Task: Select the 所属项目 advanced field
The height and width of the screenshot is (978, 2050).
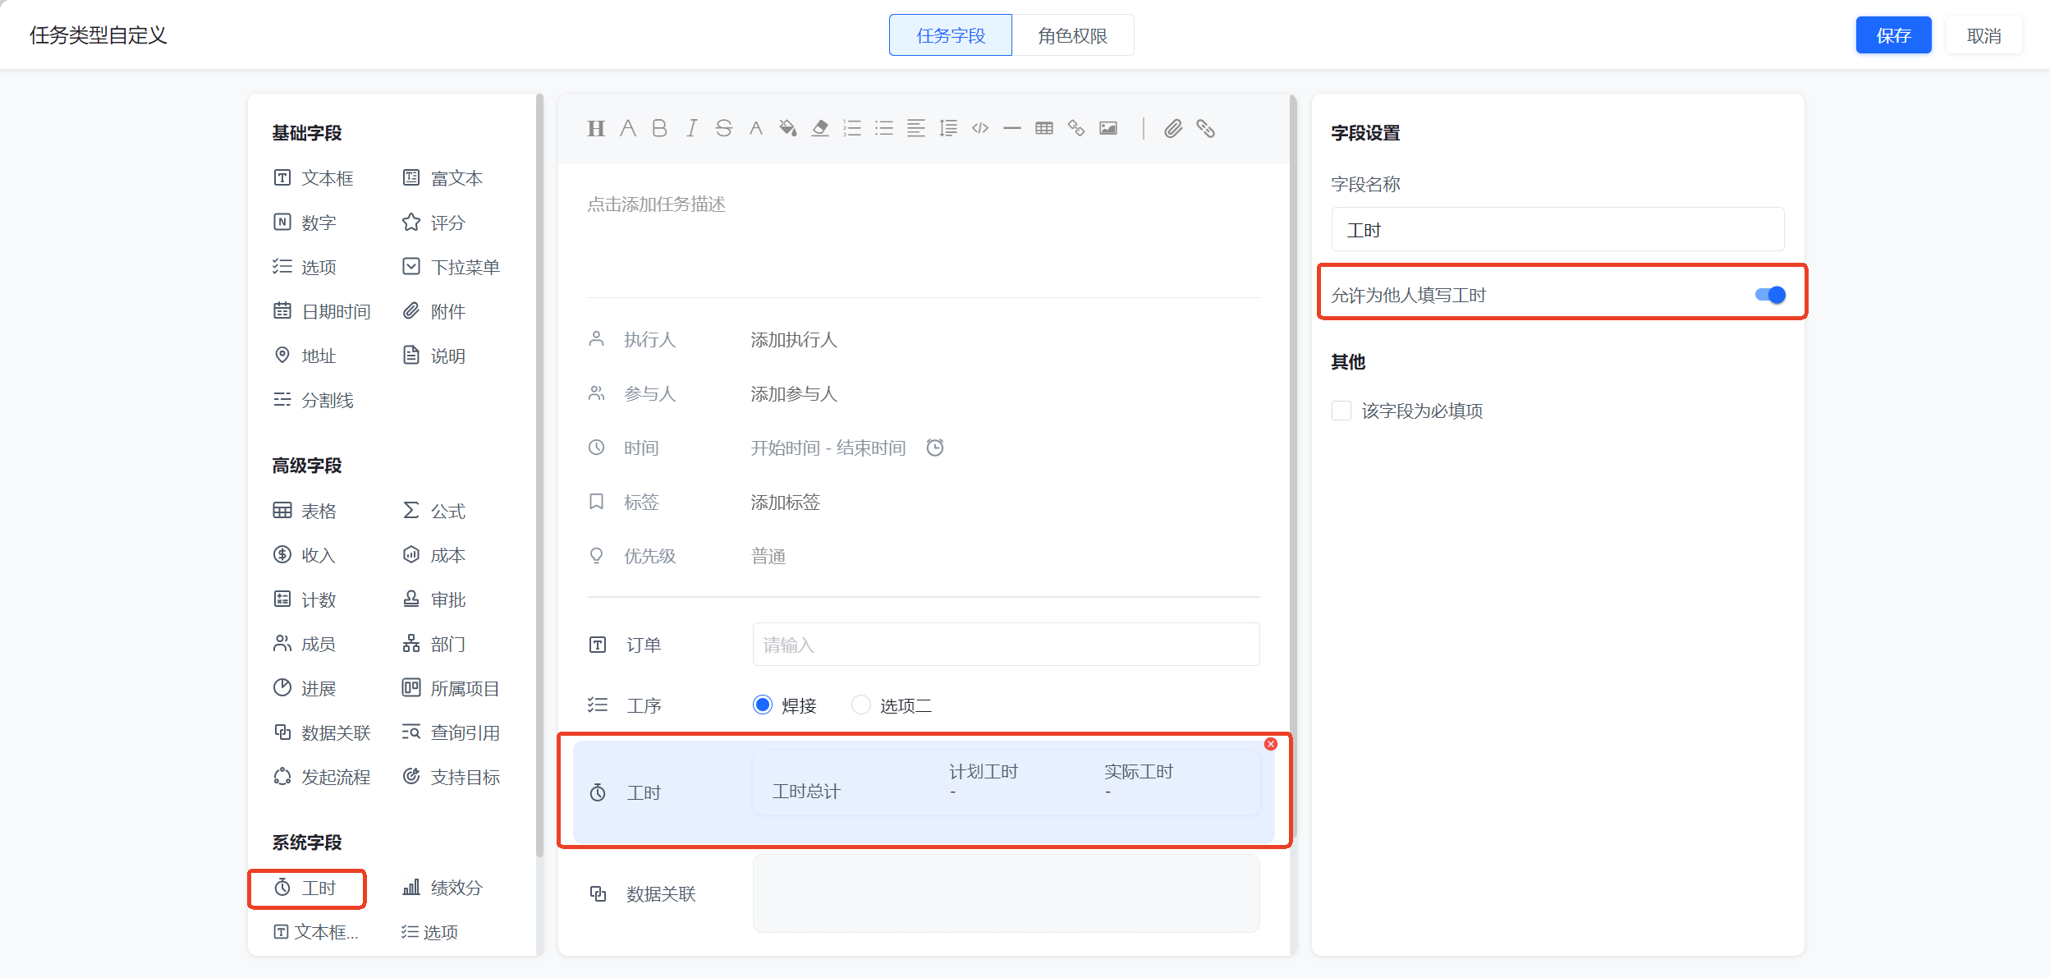Action: click(x=452, y=688)
